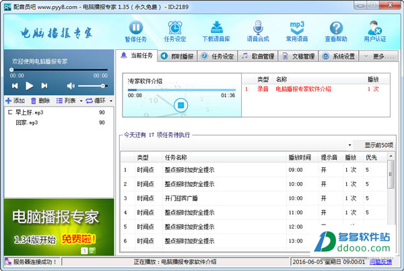Switch to 即时播报 tab
The image size is (404, 271).
[177, 56]
